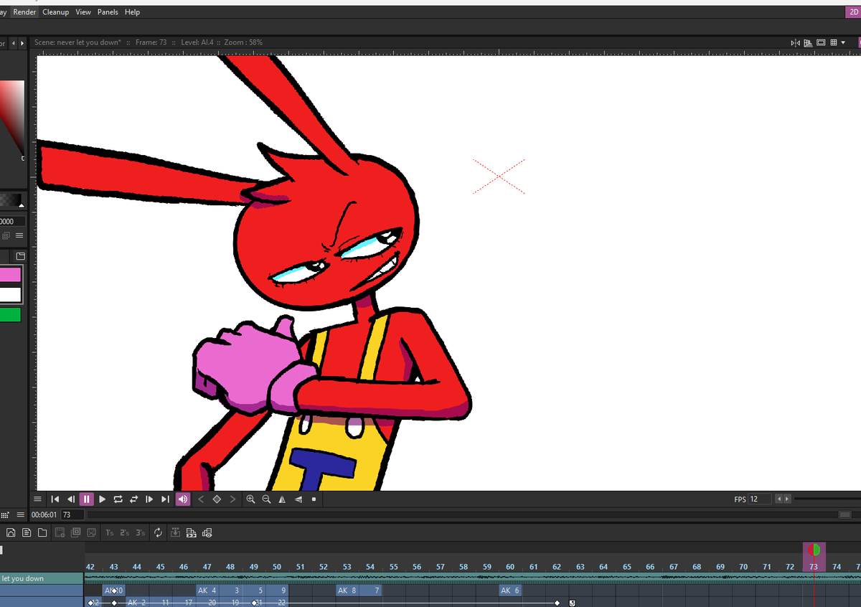Mute the soundtrack with the speaker icon

point(183,499)
